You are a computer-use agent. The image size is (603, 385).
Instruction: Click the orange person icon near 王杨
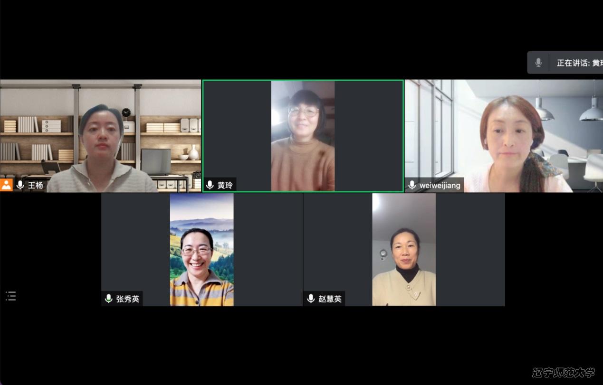point(6,185)
